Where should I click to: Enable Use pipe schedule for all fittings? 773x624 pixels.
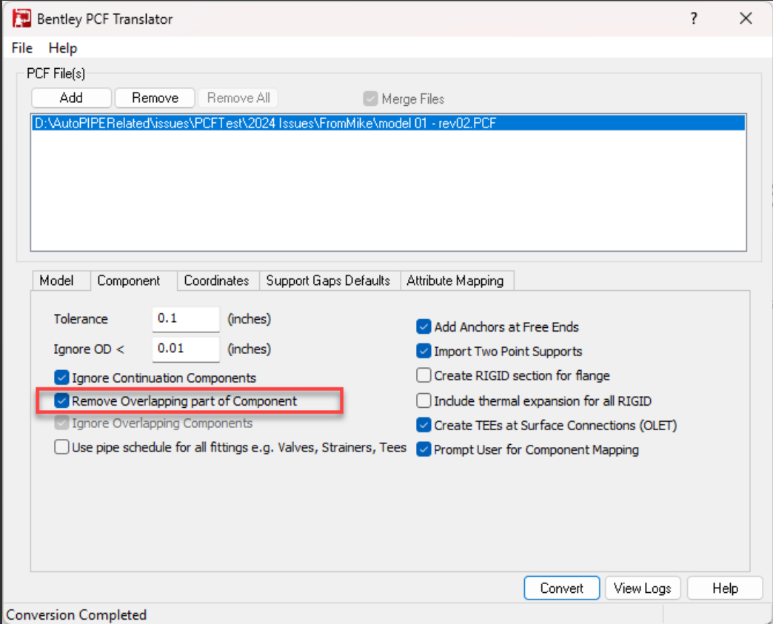[x=61, y=447]
